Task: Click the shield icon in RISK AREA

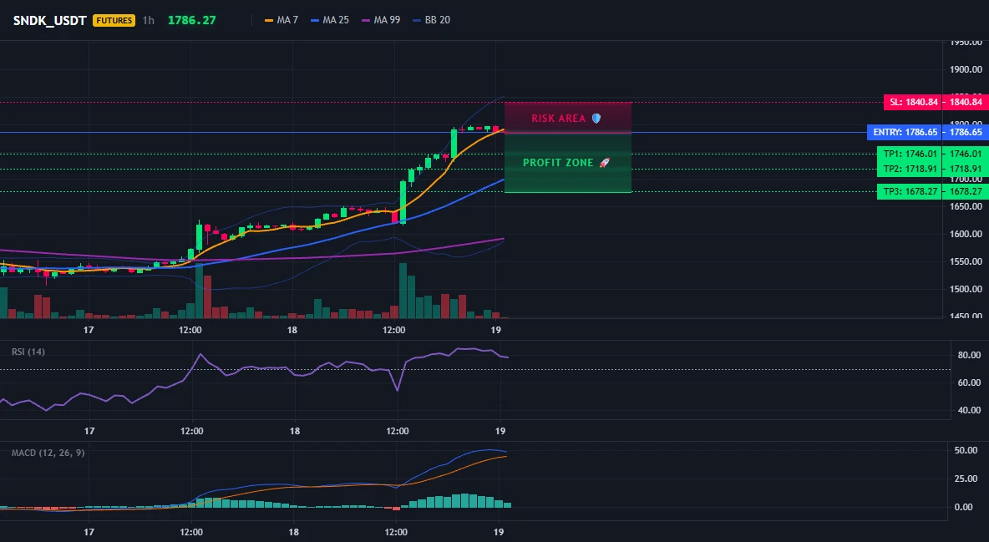Action: [596, 118]
